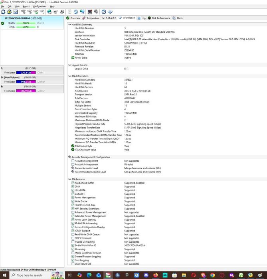Collapse the ATA Information section
Screen dimensions: 267x279
point(69,76)
